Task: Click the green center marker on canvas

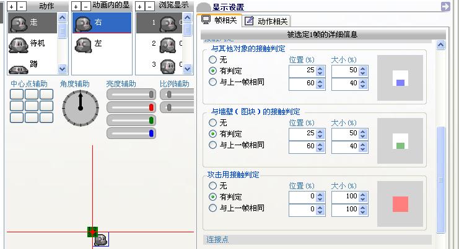Action: (92, 232)
